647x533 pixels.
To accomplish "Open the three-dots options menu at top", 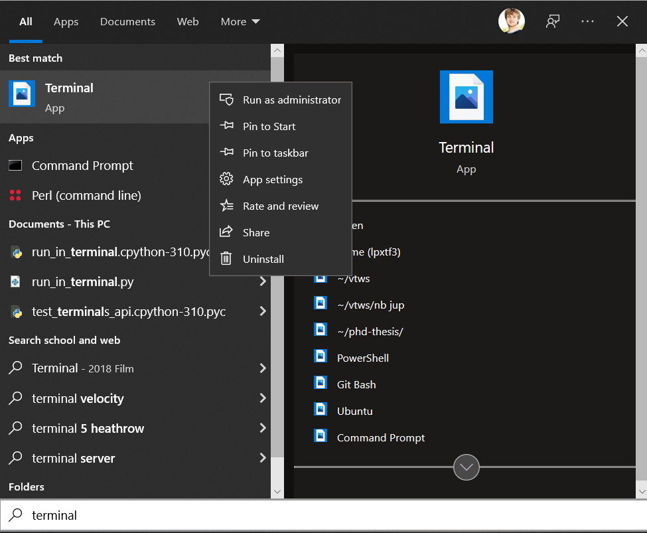I will [587, 21].
